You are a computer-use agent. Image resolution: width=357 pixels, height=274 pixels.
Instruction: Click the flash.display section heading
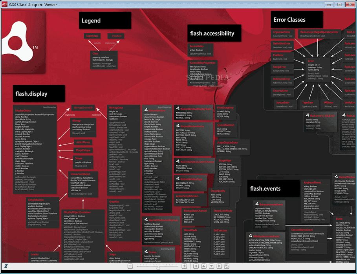point(39,93)
